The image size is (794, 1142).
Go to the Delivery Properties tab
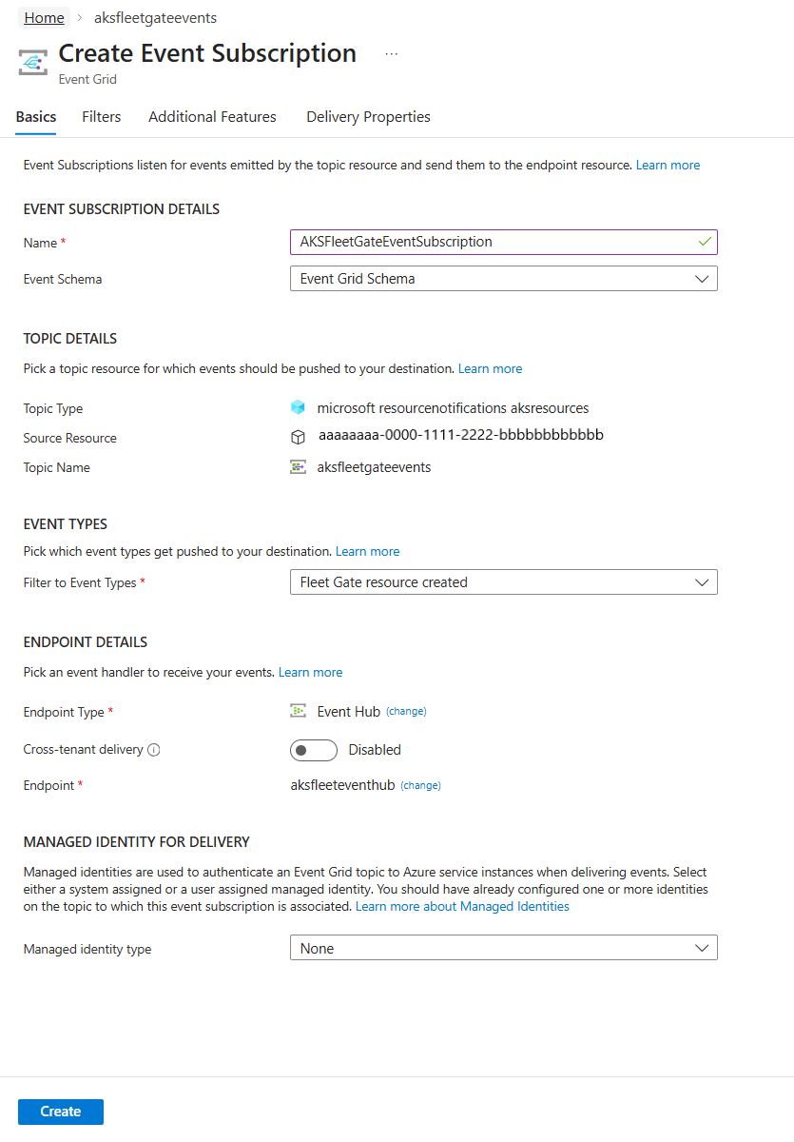[x=368, y=117]
